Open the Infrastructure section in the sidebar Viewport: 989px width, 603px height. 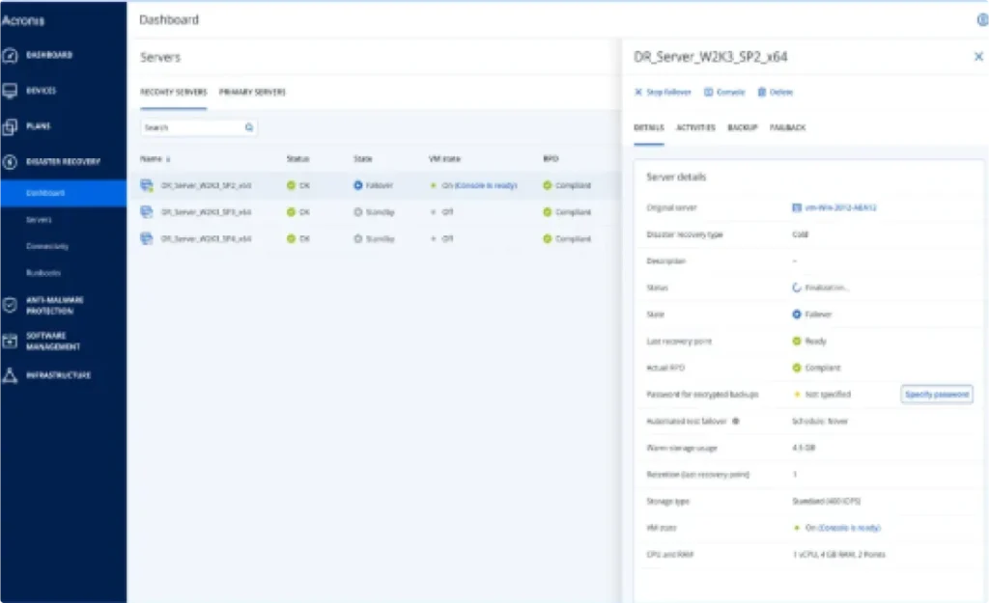click(58, 375)
